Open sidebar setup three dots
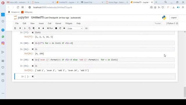This screenshot has height=105, width=186. (3, 93)
